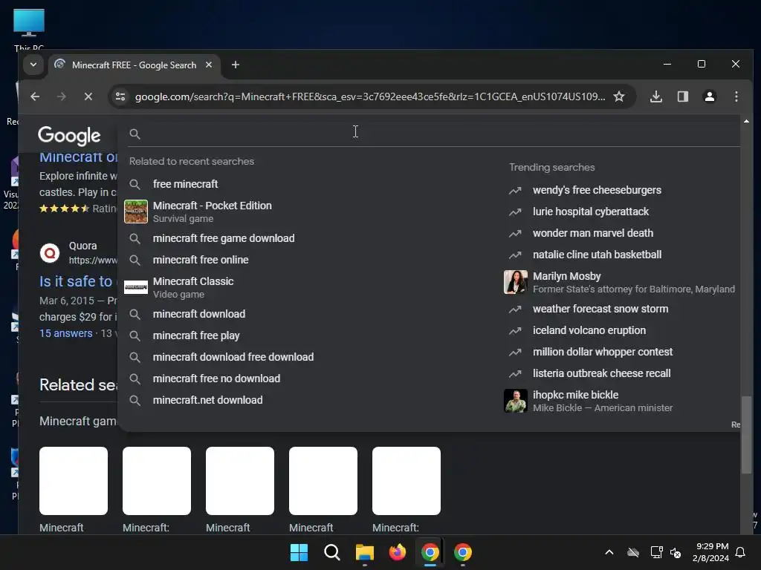Open the Windows Start menu
Viewport: 761px width, 570px height.
(x=299, y=552)
